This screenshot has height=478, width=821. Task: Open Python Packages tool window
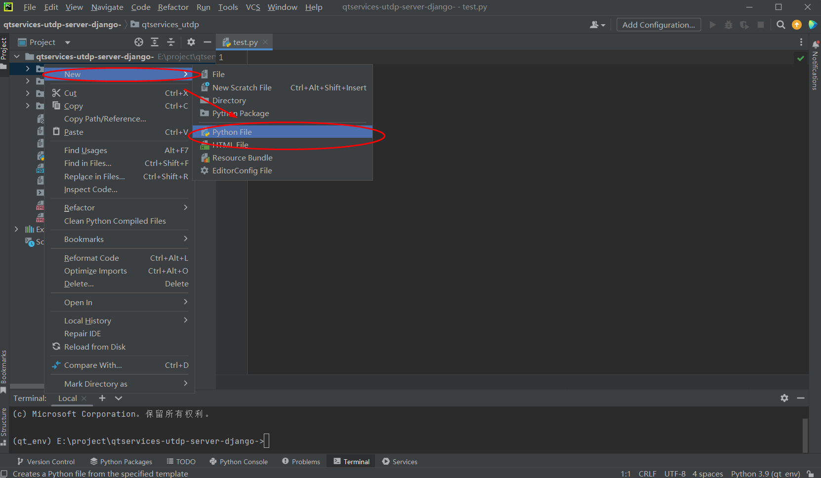tap(121, 462)
